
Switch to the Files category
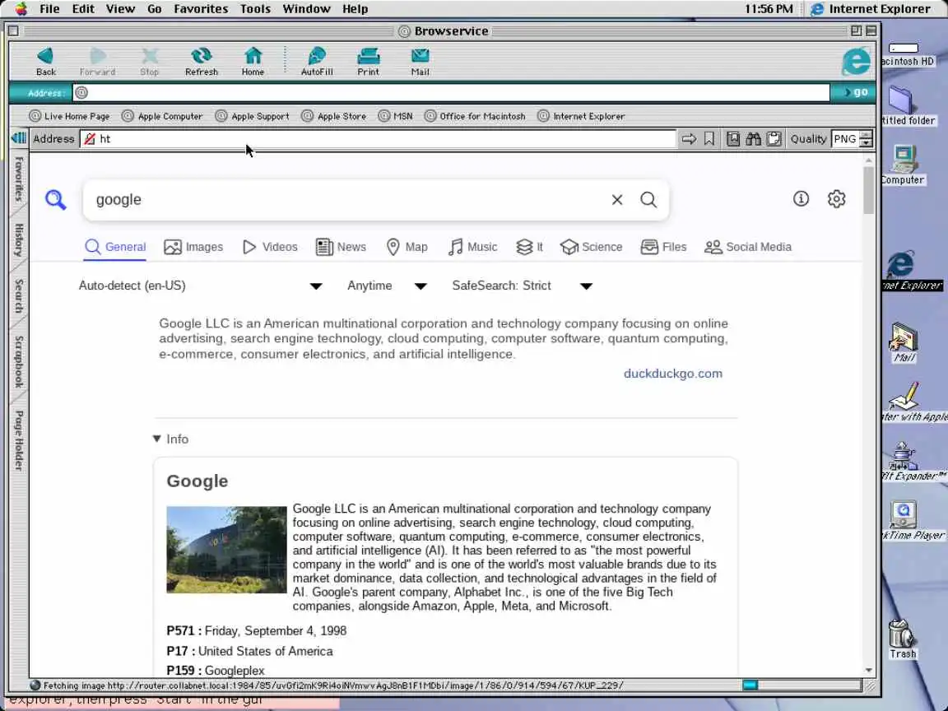[x=664, y=247]
